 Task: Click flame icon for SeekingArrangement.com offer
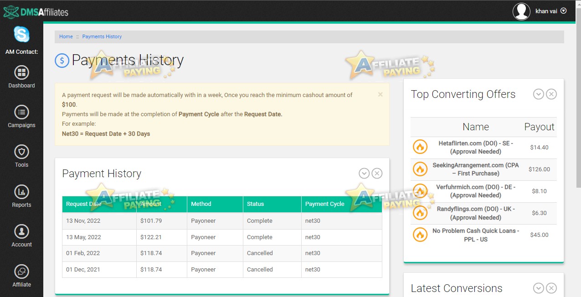tap(420, 169)
